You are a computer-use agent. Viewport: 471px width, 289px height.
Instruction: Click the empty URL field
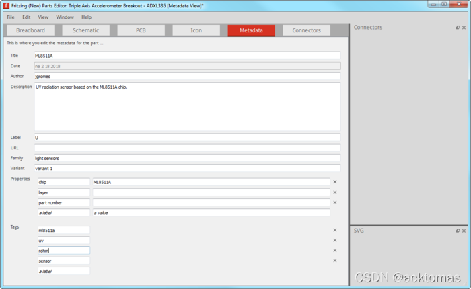tap(188, 148)
